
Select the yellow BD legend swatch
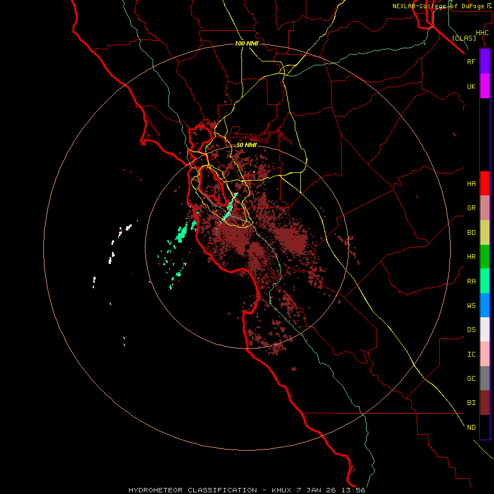pyautogui.click(x=485, y=233)
